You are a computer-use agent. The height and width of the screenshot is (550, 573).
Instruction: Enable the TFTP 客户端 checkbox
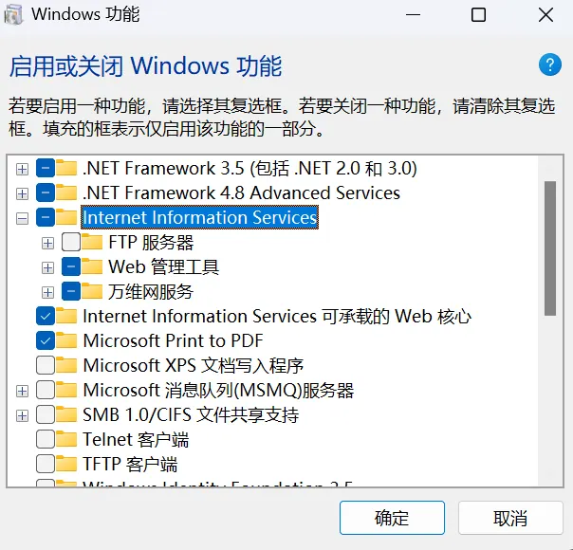click(x=45, y=464)
